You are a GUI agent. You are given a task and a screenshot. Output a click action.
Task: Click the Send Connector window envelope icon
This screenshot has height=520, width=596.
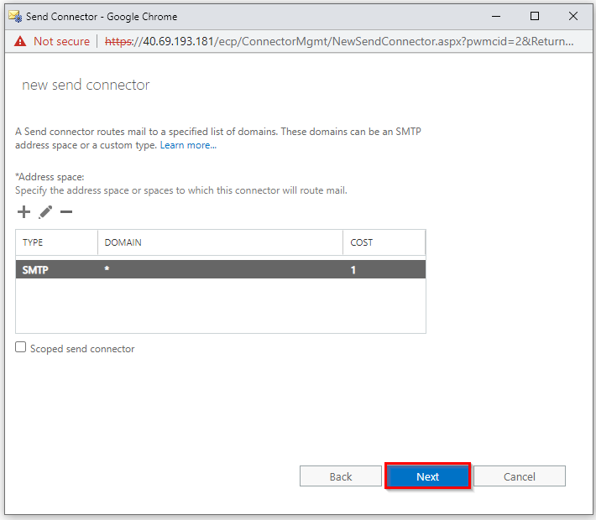15,16
